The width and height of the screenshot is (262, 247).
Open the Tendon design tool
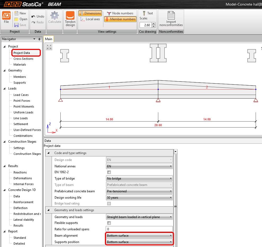[x=70, y=19]
